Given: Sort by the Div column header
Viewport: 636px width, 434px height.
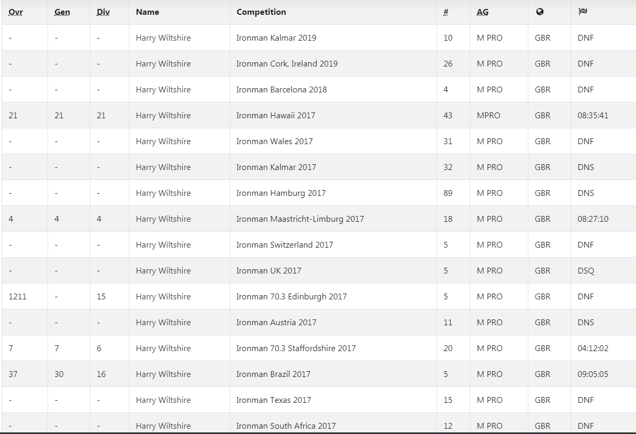Looking at the screenshot, I should (103, 12).
